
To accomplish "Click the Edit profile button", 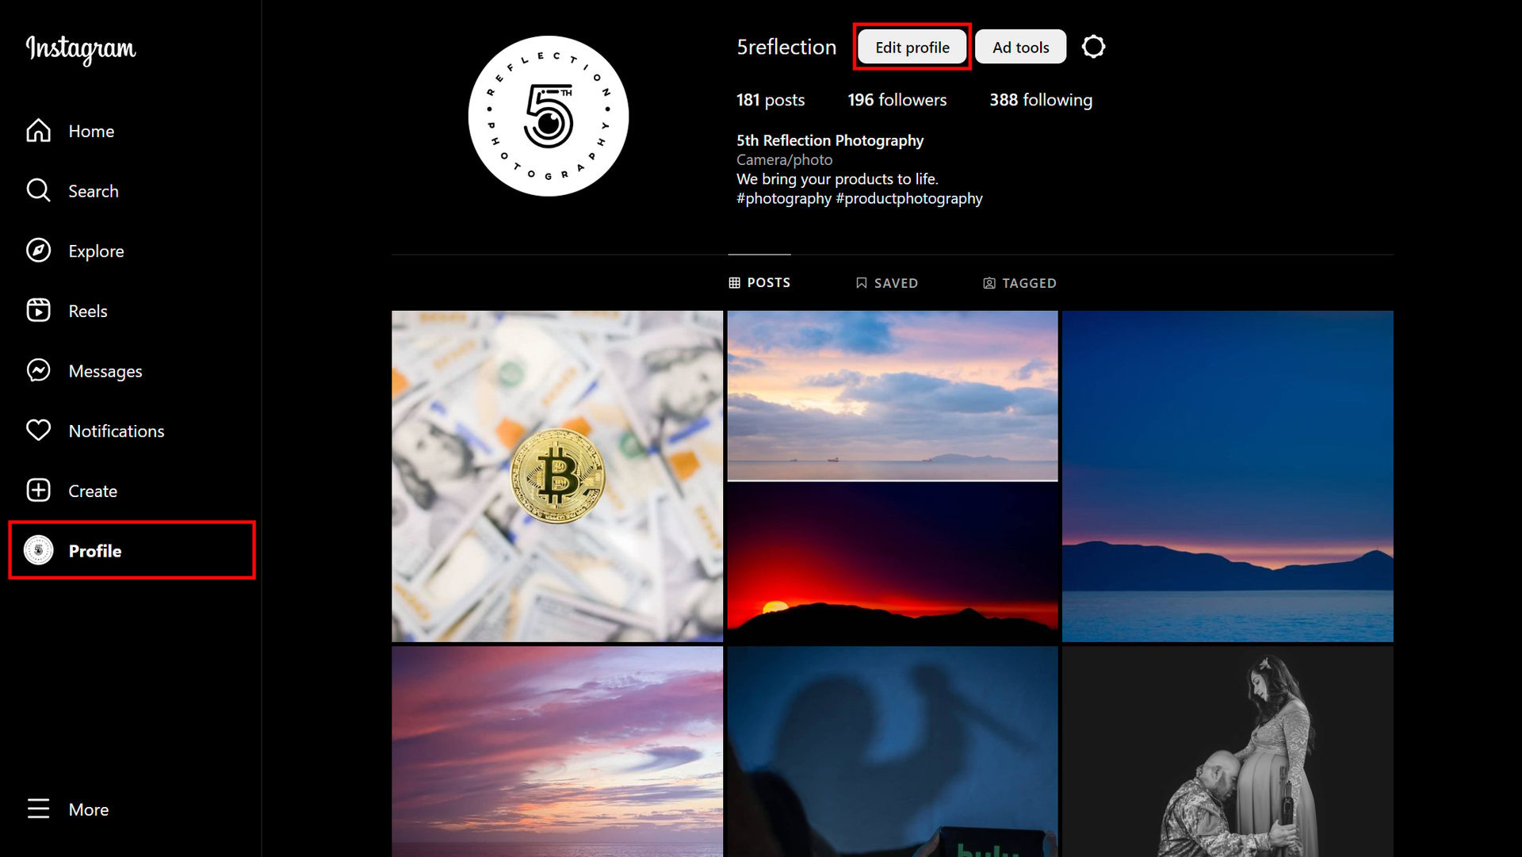I will (x=912, y=47).
